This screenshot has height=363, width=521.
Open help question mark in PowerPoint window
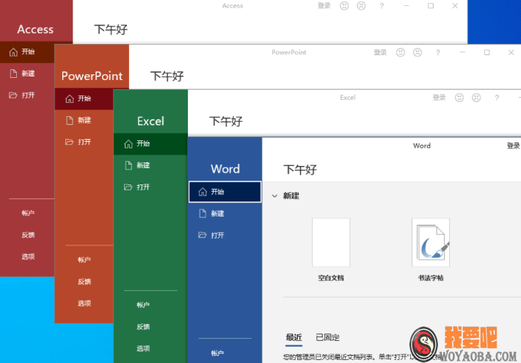[438, 52]
